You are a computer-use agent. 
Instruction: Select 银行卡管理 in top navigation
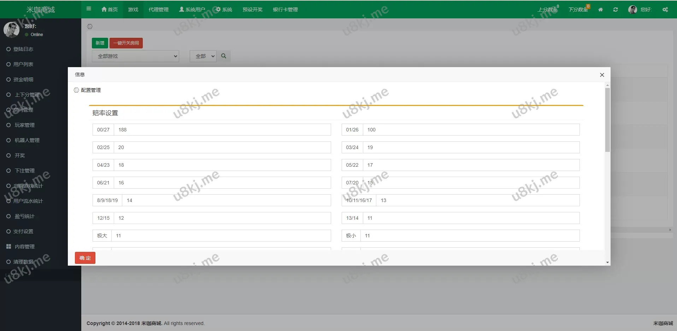285,10
